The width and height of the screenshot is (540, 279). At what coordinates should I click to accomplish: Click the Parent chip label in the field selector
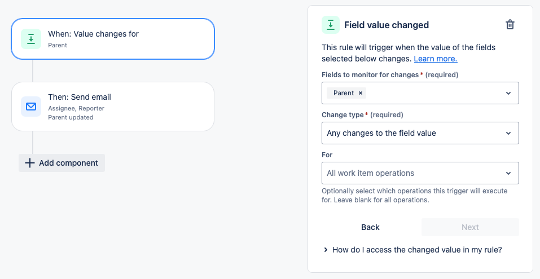[344, 93]
